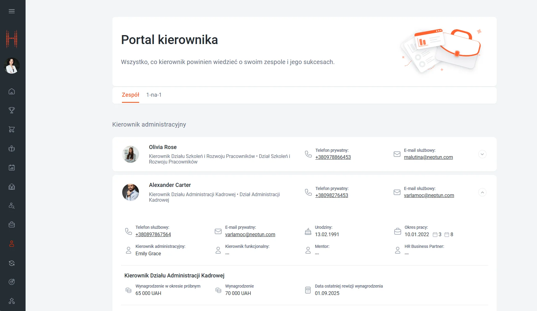Open the trophy achievements icon
The width and height of the screenshot is (537, 311).
click(x=12, y=110)
